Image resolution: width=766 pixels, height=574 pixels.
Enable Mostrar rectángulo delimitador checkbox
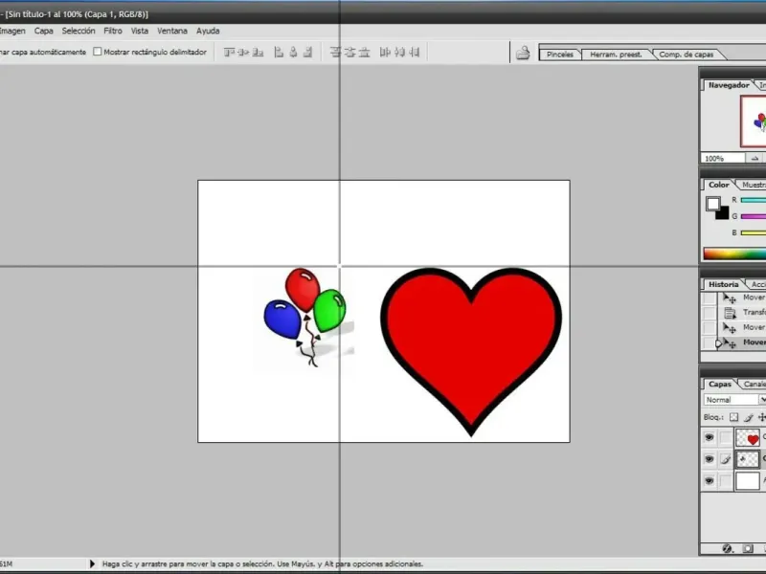[98, 52]
